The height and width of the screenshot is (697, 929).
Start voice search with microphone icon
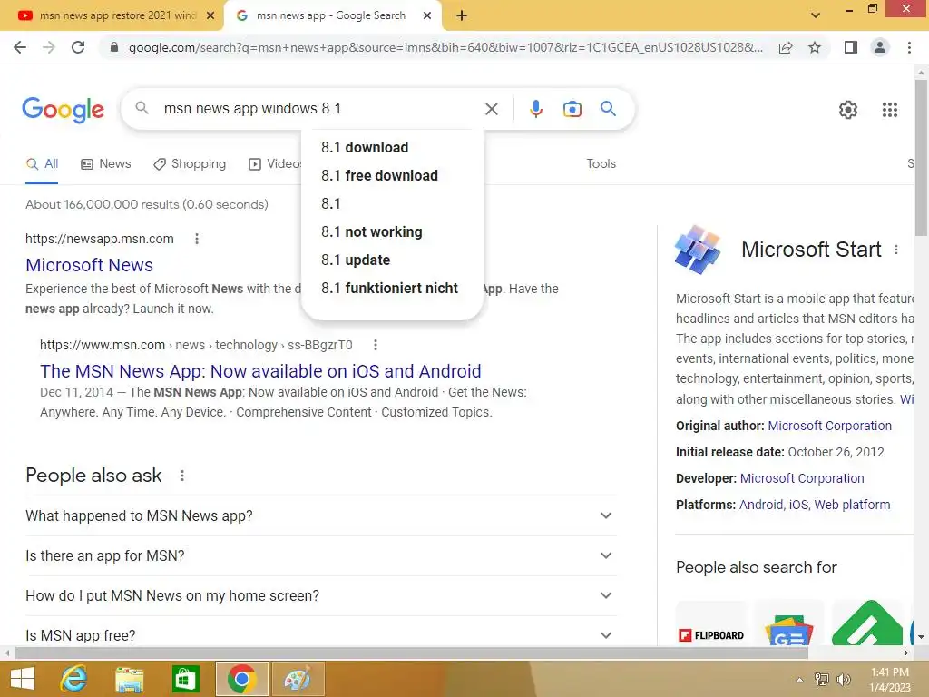pyautogui.click(x=535, y=109)
